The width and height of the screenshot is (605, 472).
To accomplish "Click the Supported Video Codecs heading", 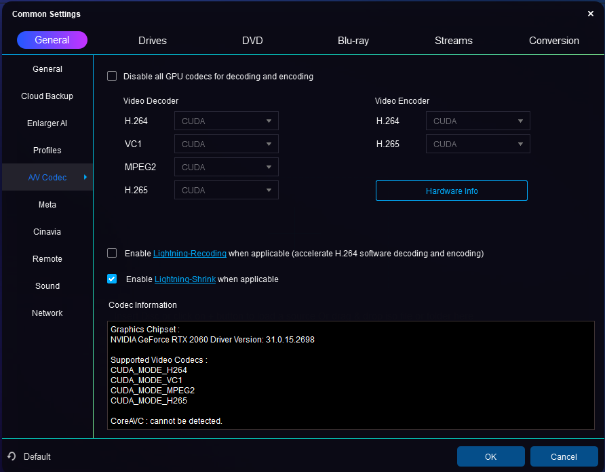I will pyautogui.click(x=159, y=359).
